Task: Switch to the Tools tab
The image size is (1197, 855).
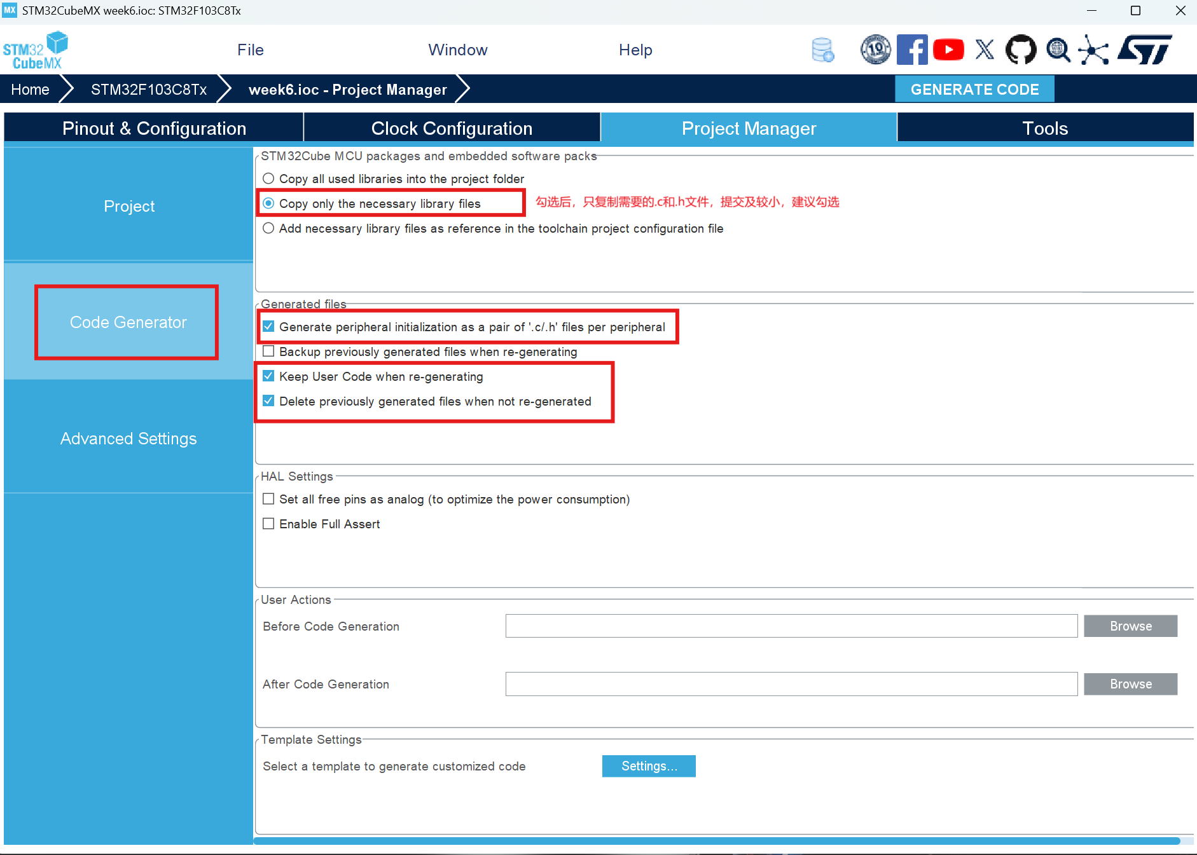Action: coord(1045,128)
